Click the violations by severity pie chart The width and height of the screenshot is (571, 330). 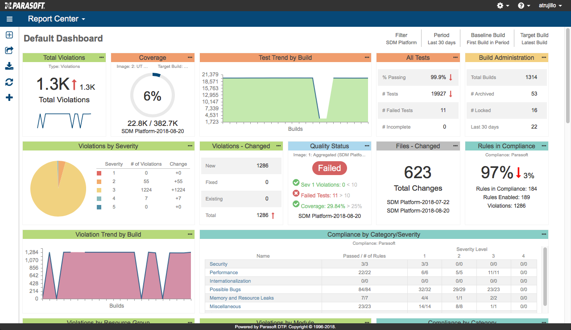click(58, 188)
